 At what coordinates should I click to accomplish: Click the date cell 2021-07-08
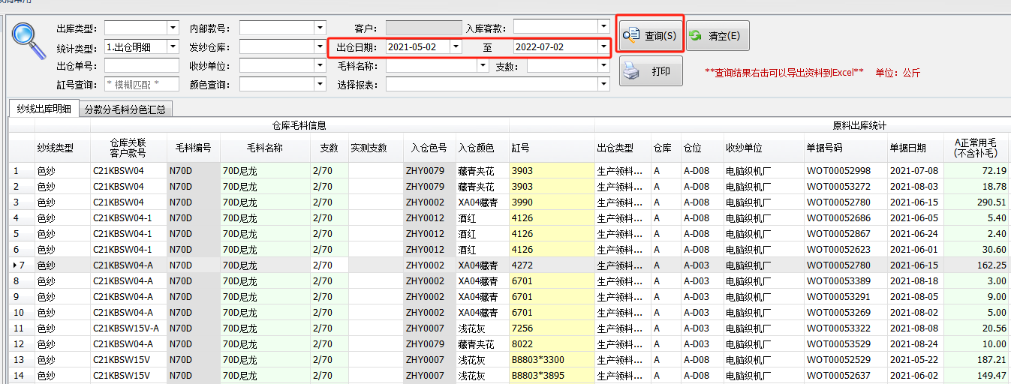(914, 170)
